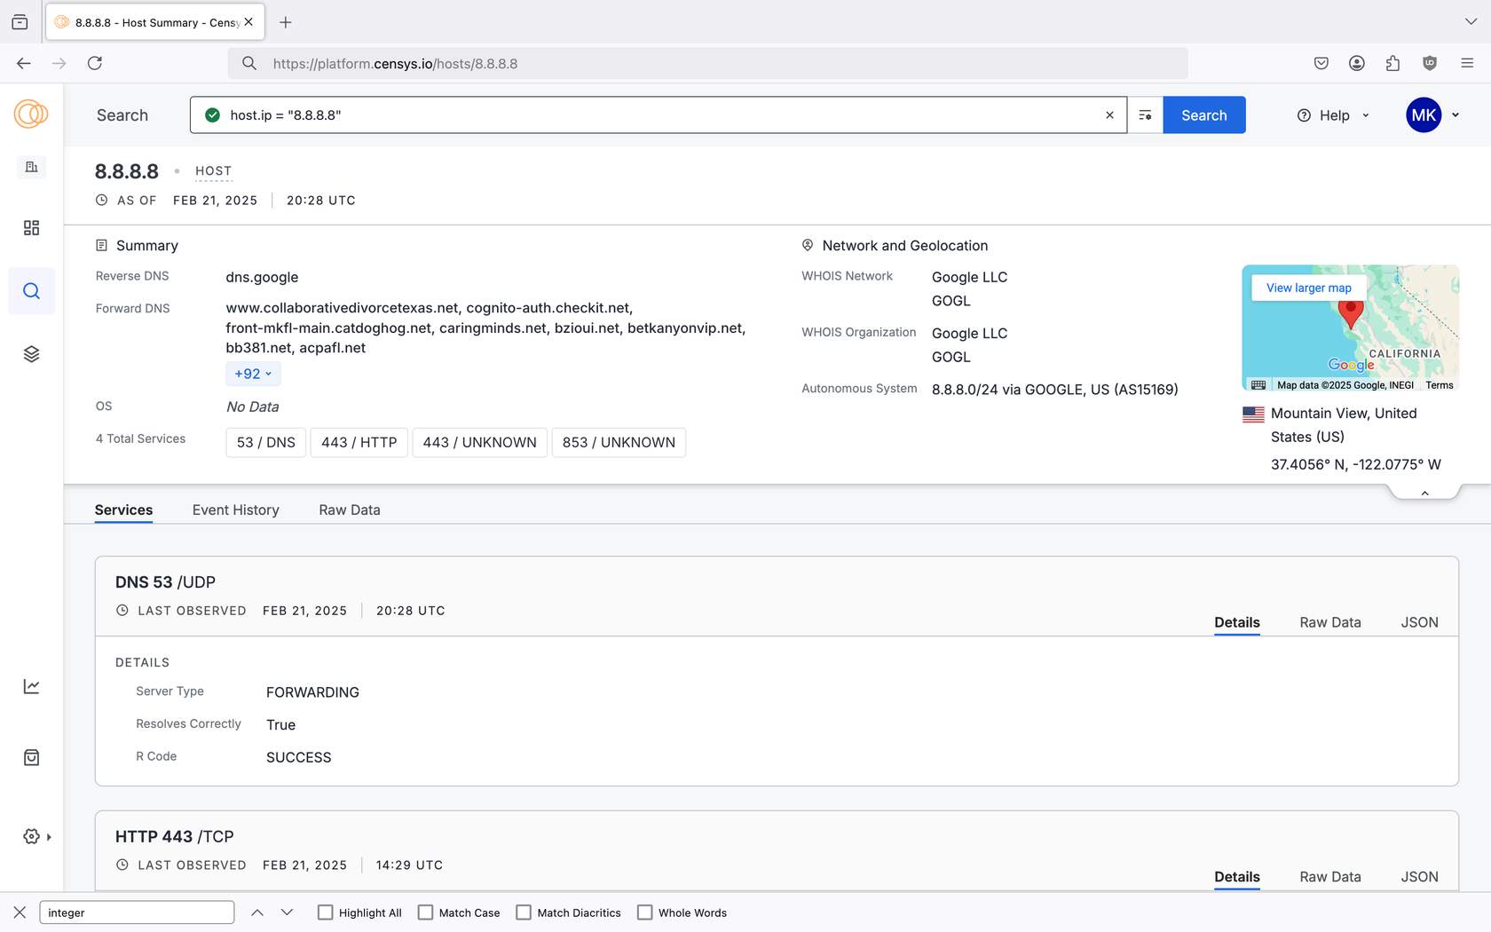Click the browser back arrow

[x=24, y=63]
